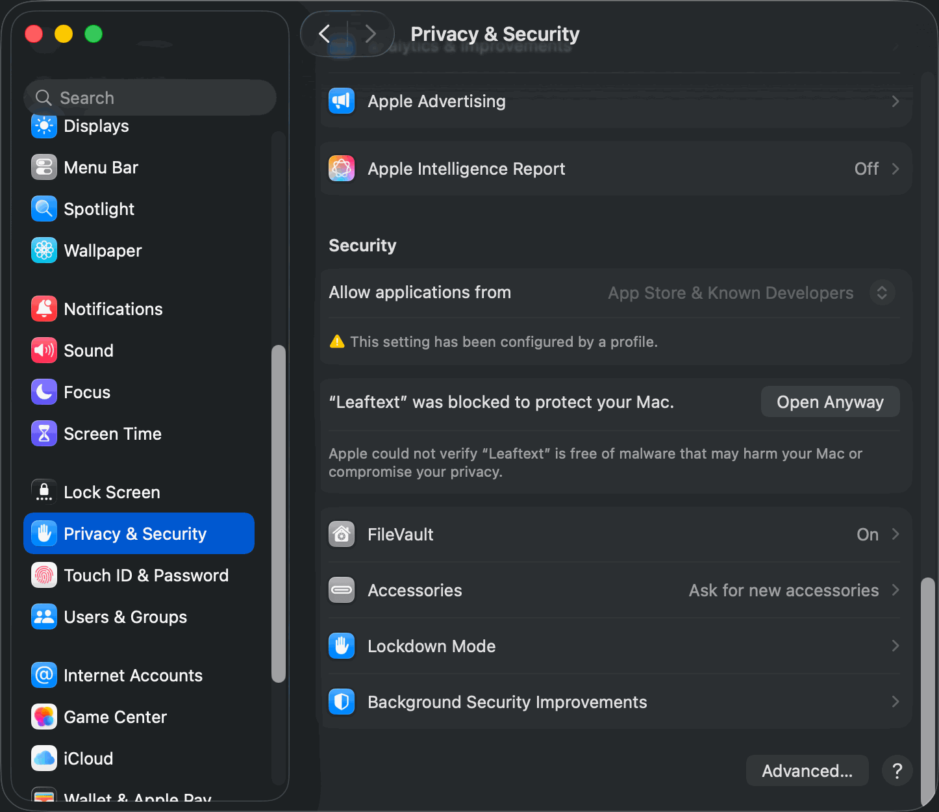Select App Store & Known Developers value
This screenshot has width=939, height=812.
tap(731, 293)
